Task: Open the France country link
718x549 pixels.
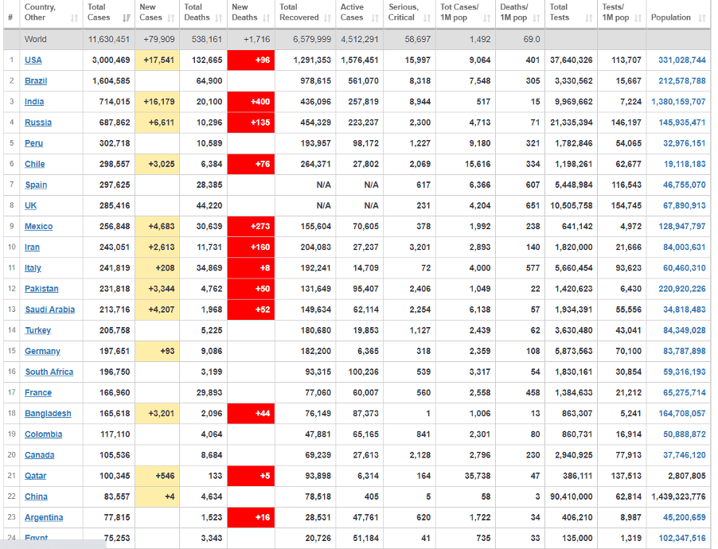Action: pyautogui.click(x=38, y=393)
